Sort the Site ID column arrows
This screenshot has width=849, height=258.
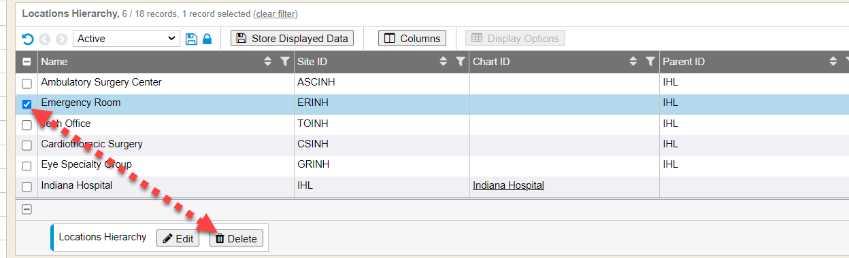click(444, 62)
